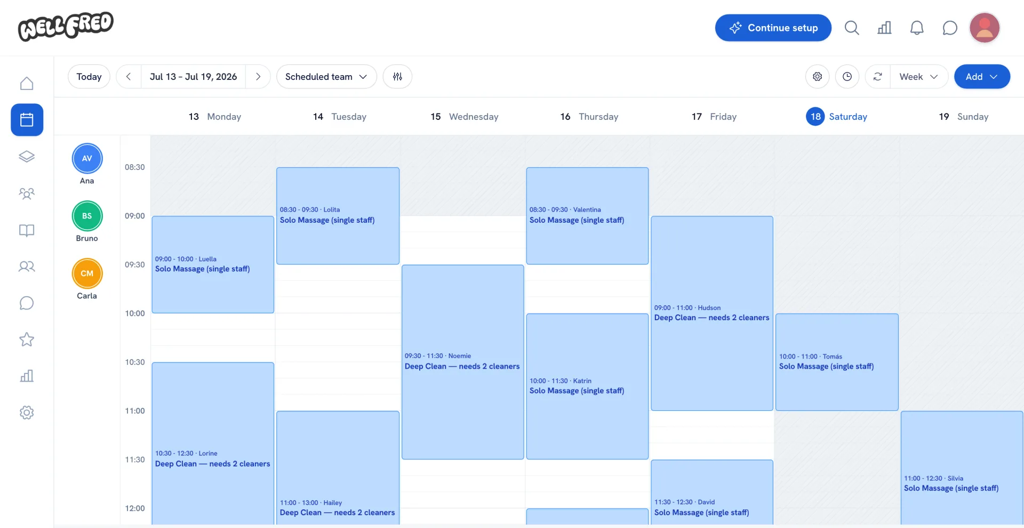
Task: Select the calendar icon in sidebar
Action: pos(27,120)
